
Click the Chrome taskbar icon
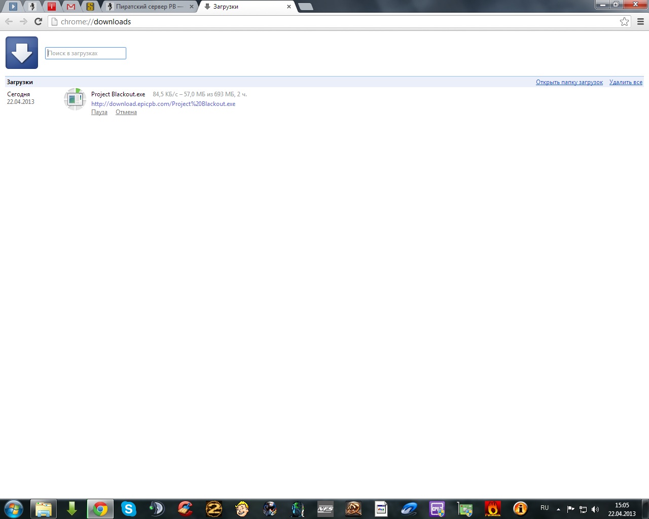click(100, 509)
